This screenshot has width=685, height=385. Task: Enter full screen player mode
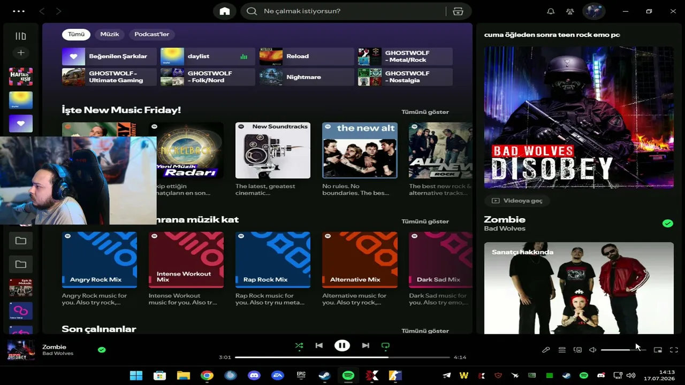click(x=674, y=350)
